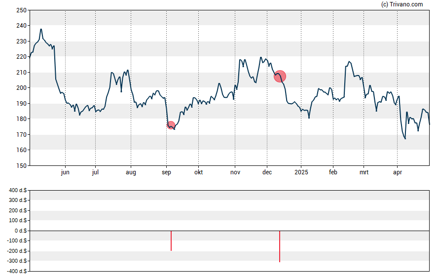Click the red bar reaching -300 d.$
The height and width of the screenshot is (279, 438).
coord(280,246)
